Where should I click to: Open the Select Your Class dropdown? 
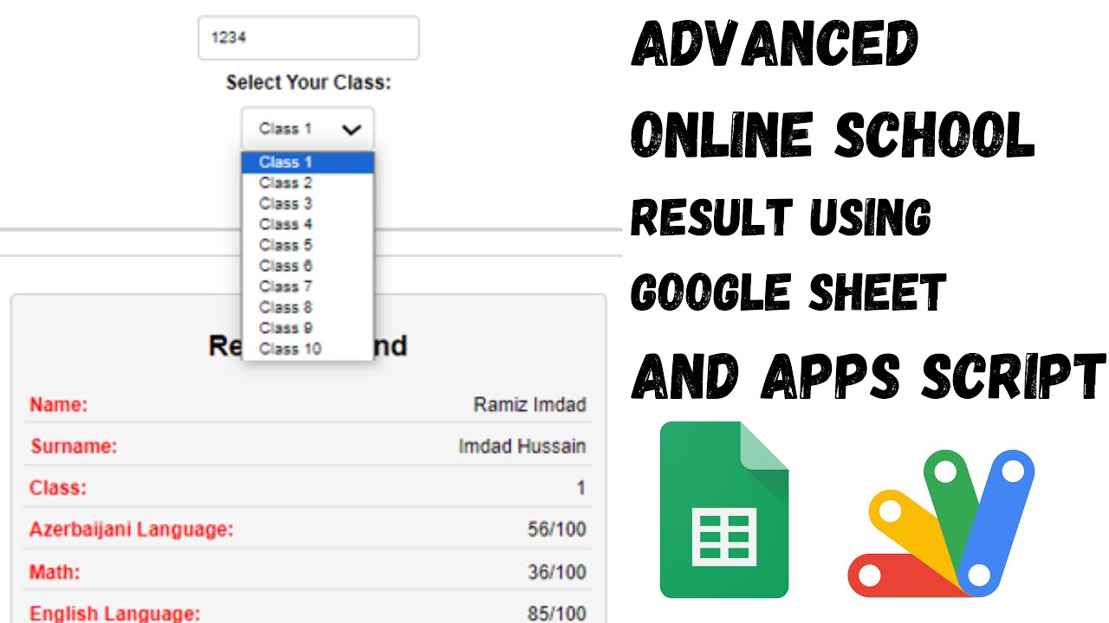coord(308,129)
